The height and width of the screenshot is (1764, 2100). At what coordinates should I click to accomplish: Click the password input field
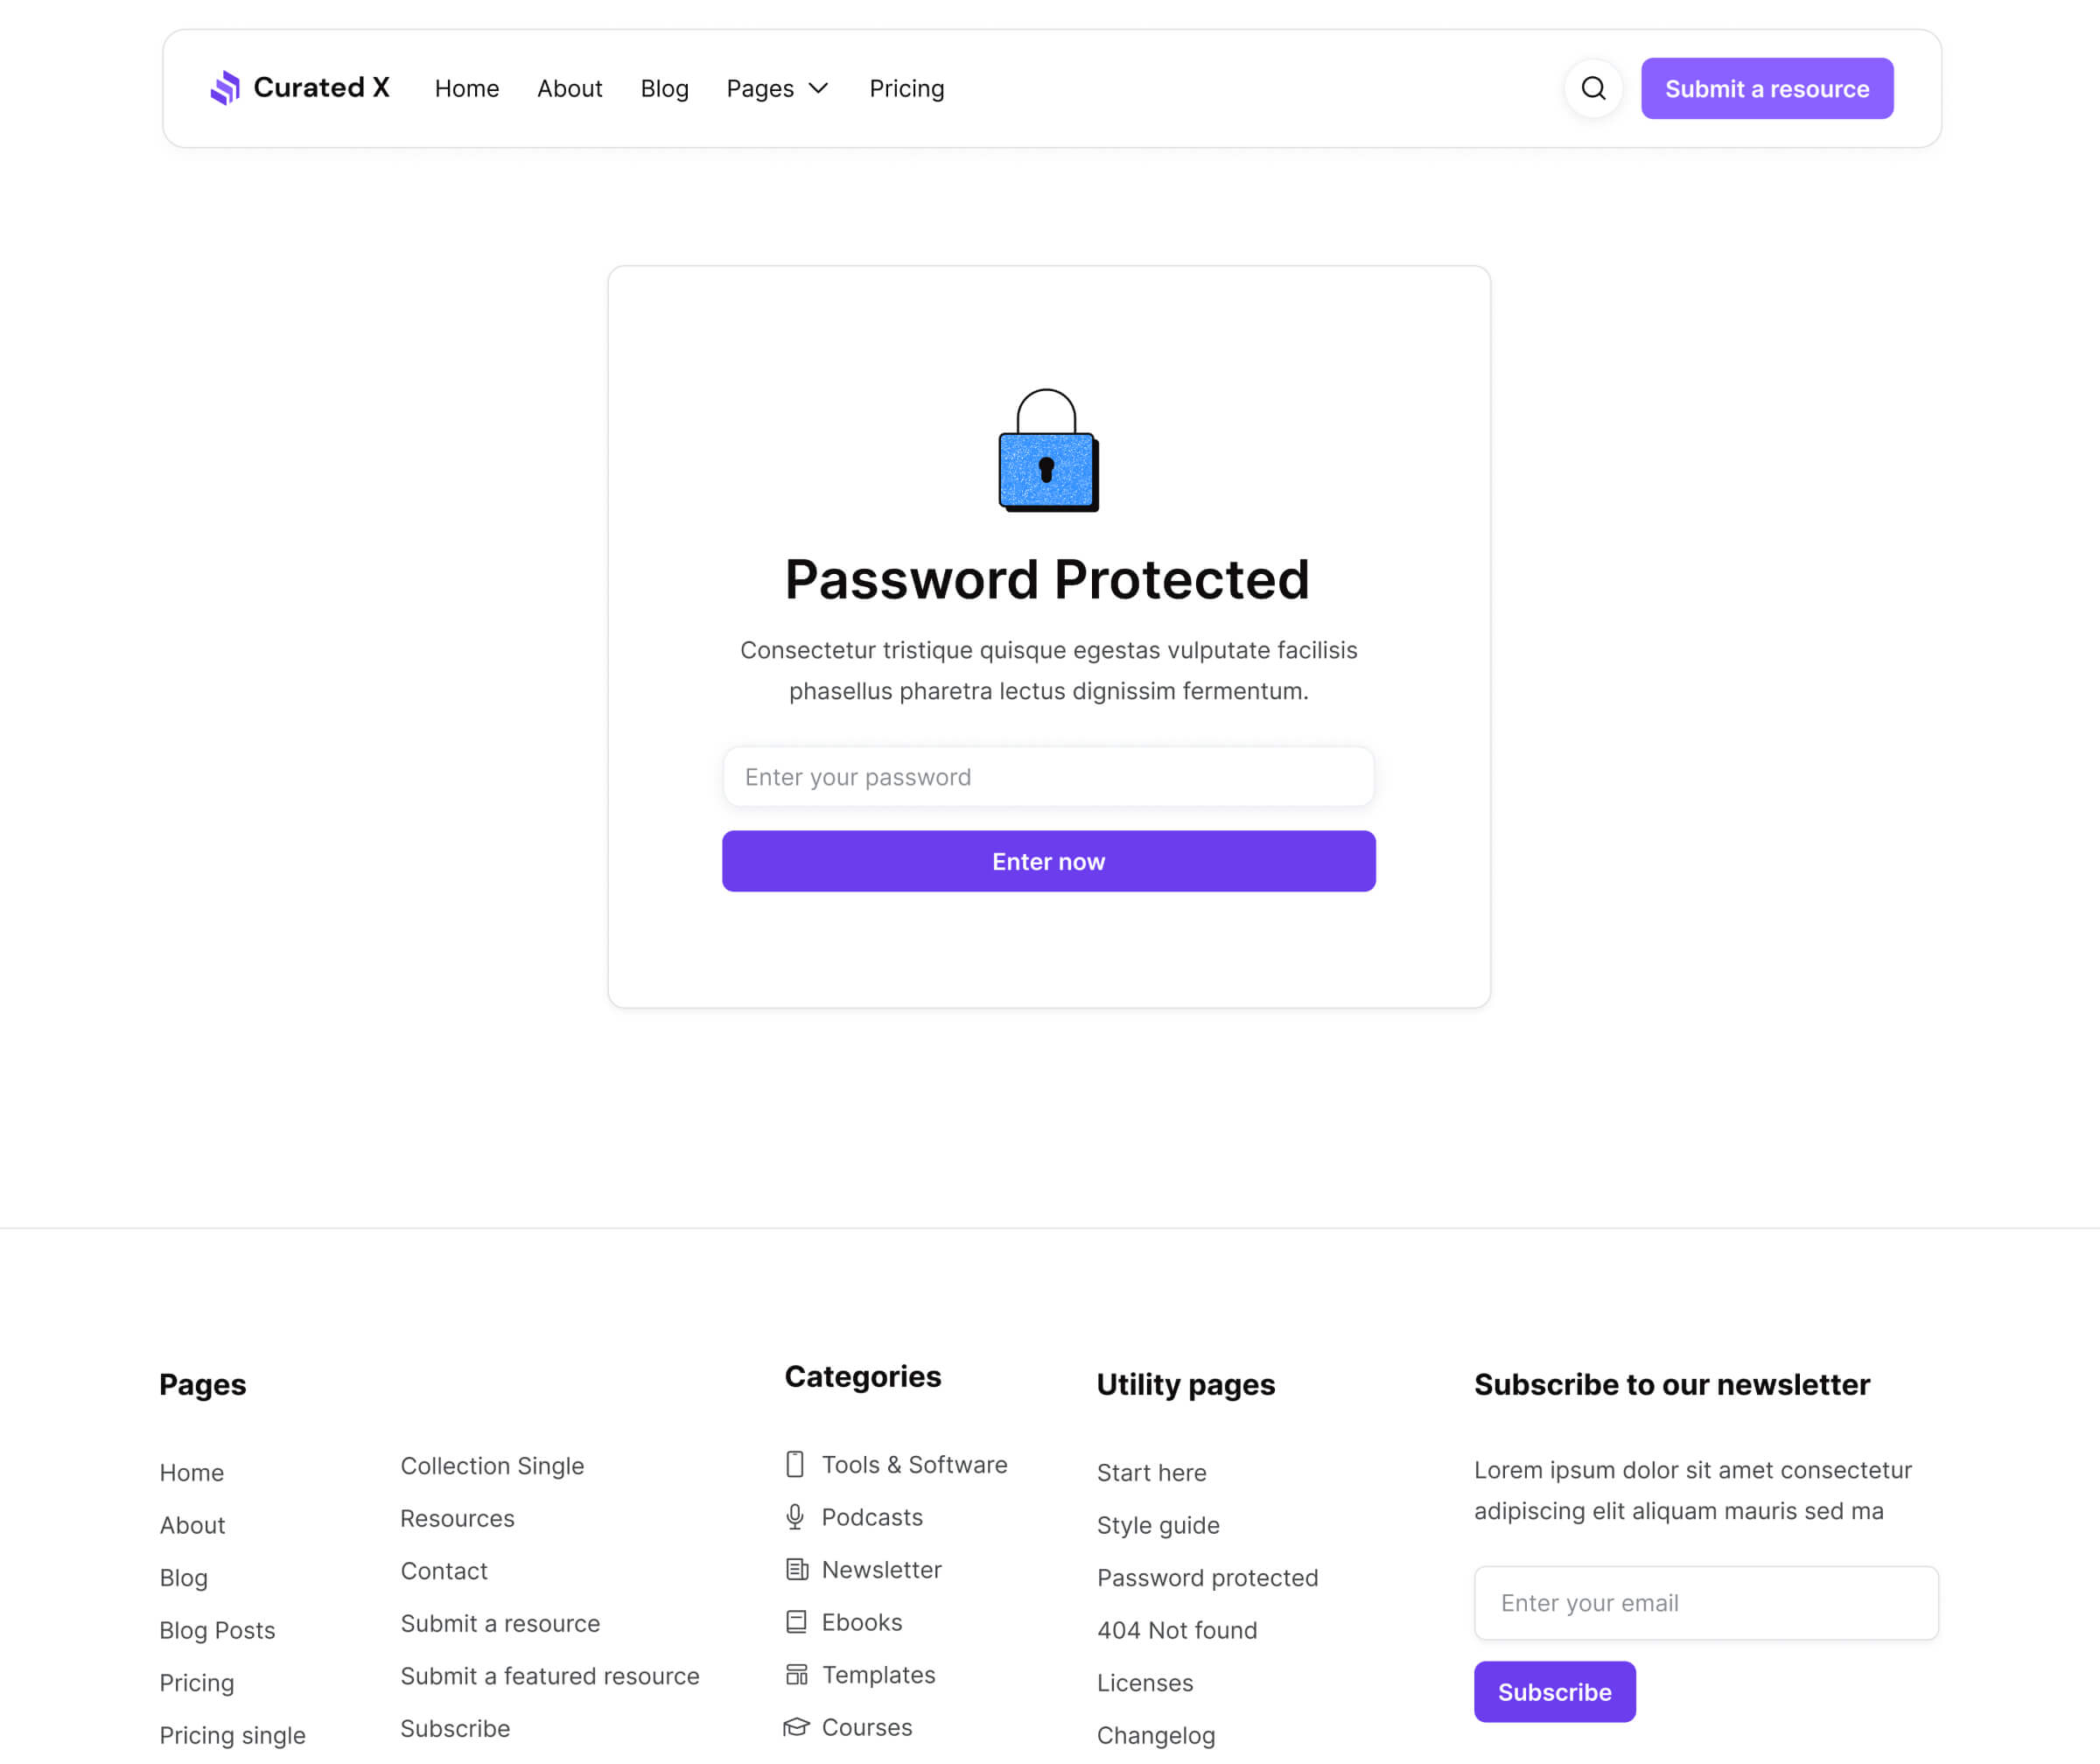[x=1047, y=777]
